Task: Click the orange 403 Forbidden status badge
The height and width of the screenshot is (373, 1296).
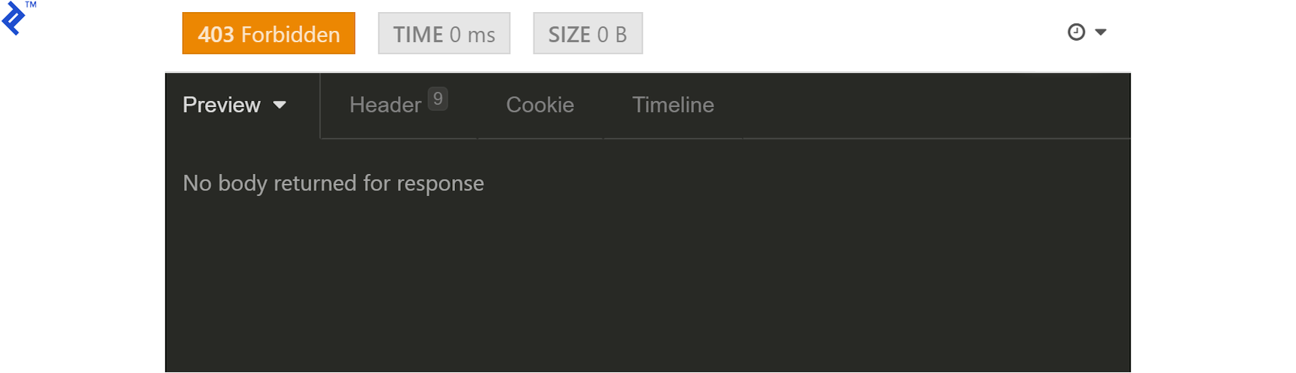Action: pos(268,34)
